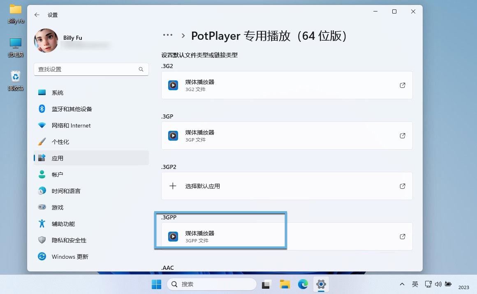Screen dimensions: 477x294
Task: Open external link icon for .3GP
Action: tap(402, 136)
